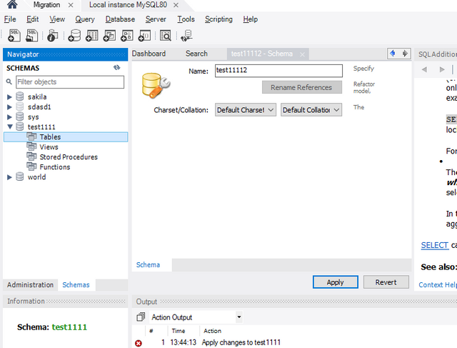Create a new schema toolbar icon
Image resolution: width=457 pixels, height=348 pixels.
pyautogui.click(x=74, y=36)
